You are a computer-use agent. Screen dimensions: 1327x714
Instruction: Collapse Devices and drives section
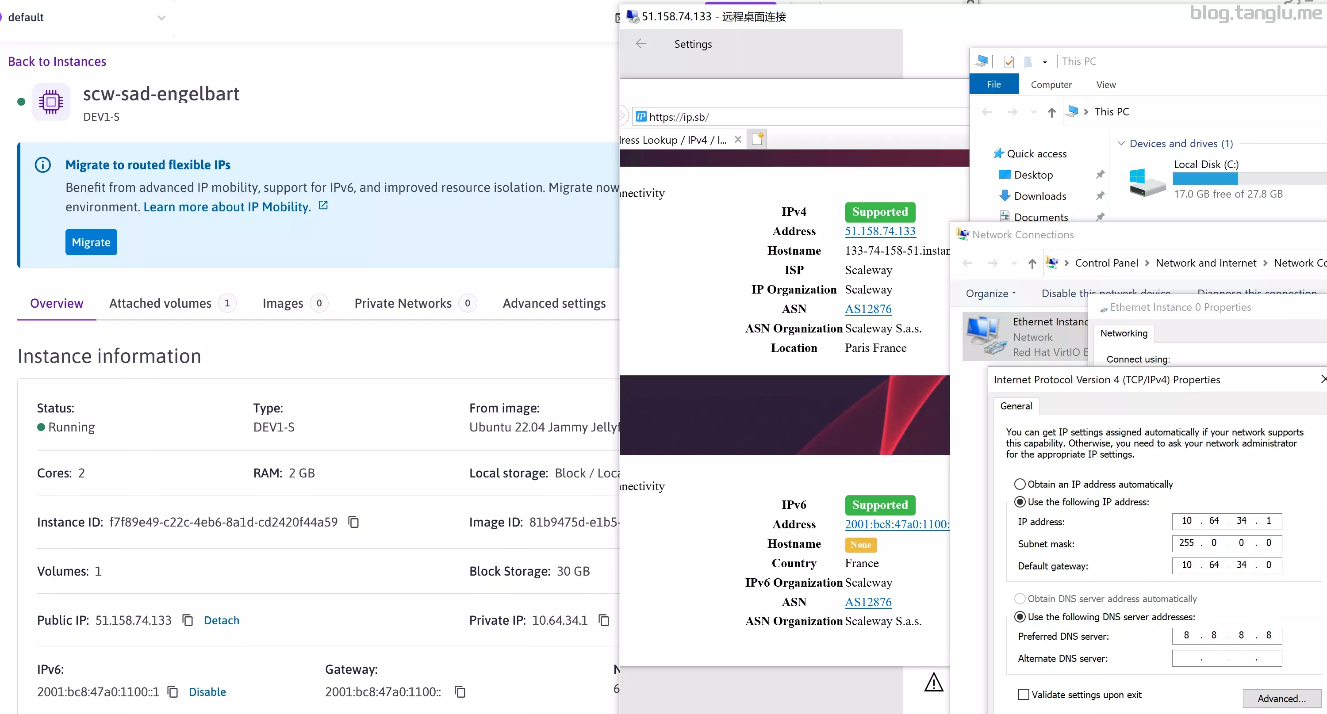[1121, 144]
